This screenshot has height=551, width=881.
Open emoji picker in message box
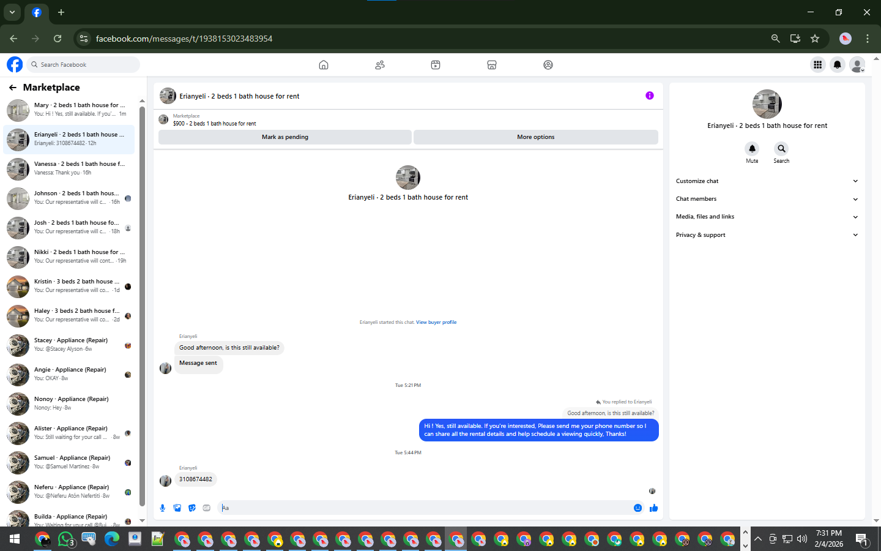coord(638,508)
